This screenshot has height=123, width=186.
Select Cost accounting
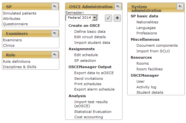pos(88,117)
